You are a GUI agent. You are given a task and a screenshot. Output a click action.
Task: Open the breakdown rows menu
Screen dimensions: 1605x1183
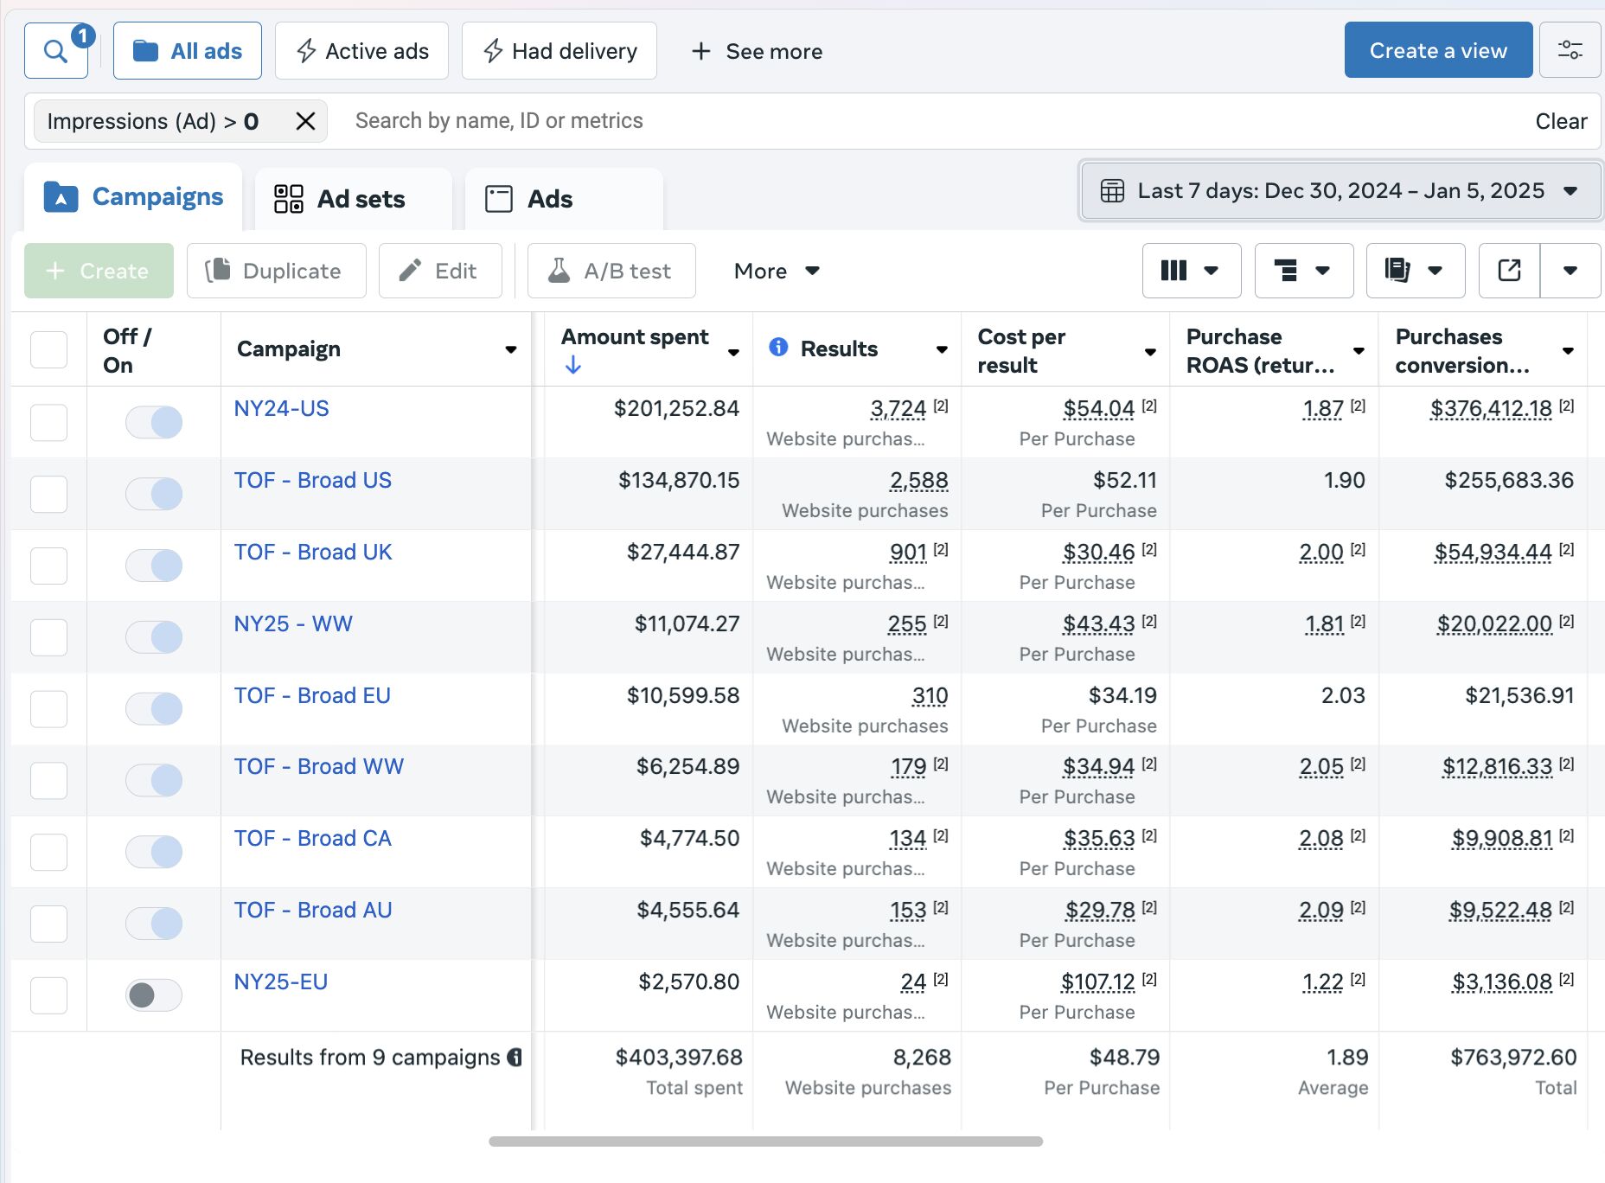[x=1303, y=271]
